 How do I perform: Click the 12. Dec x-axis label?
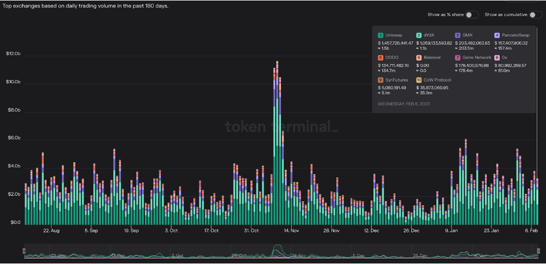372,231
